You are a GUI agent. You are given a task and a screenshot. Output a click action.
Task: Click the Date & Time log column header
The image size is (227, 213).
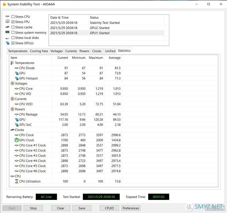coord(69,17)
